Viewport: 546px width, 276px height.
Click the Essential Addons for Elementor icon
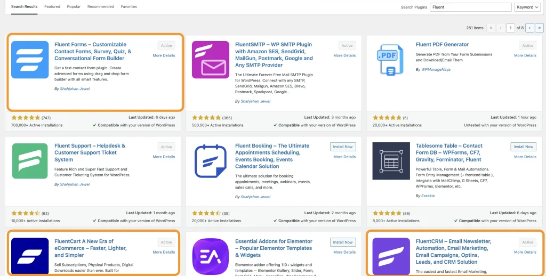coord(210,256)
